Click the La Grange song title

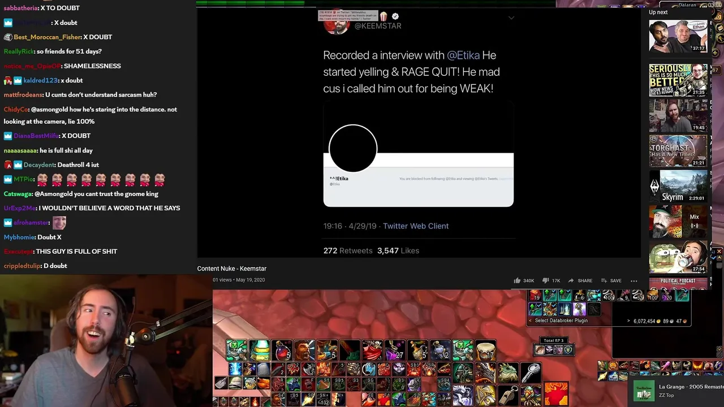691,387
